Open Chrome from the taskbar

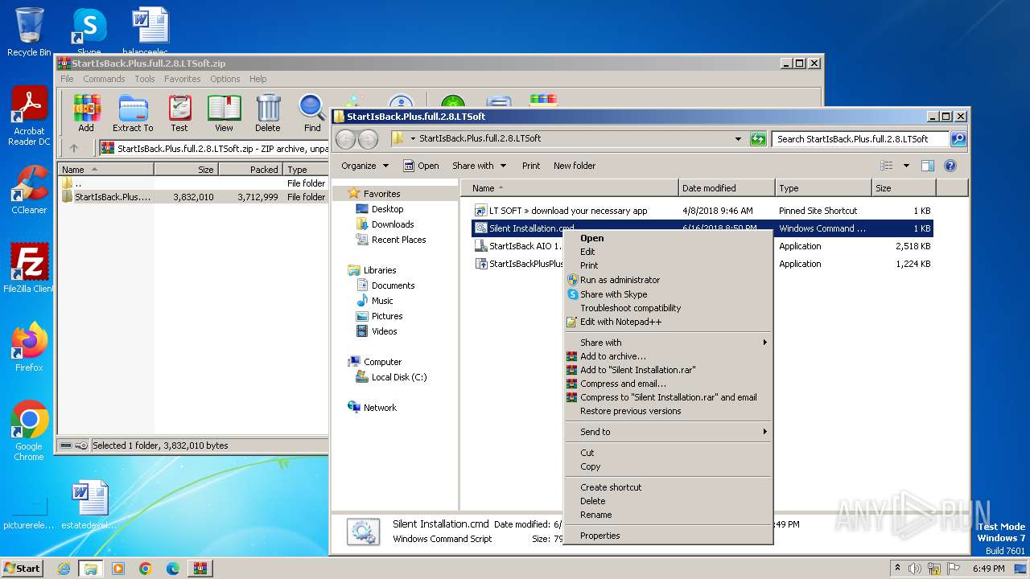146,569
